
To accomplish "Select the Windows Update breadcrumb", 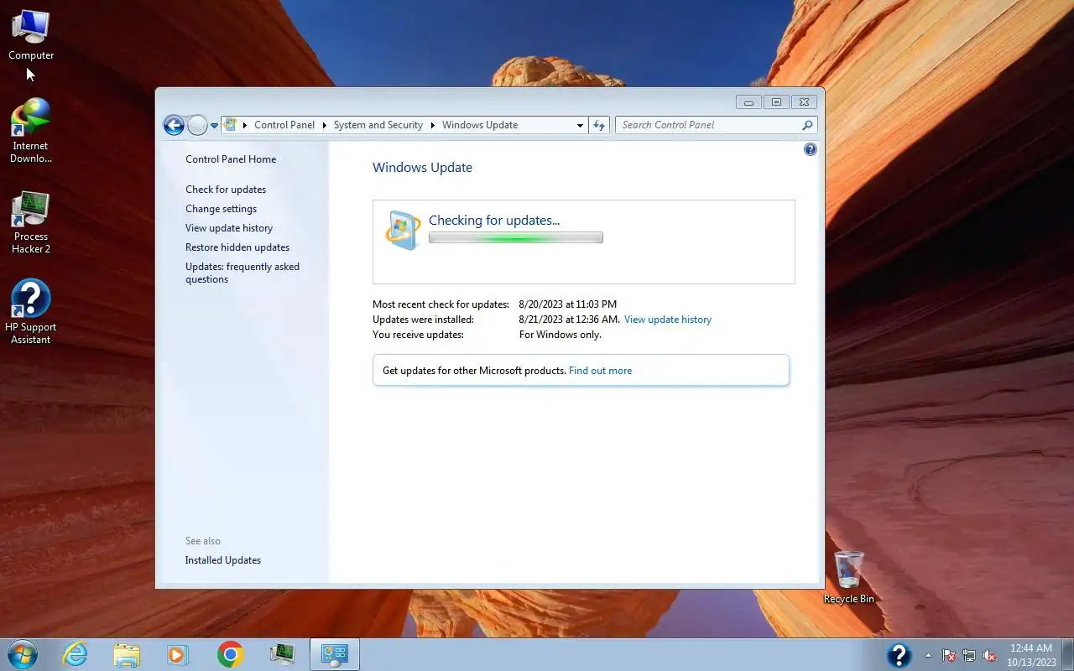I will (x=480, y=125).
